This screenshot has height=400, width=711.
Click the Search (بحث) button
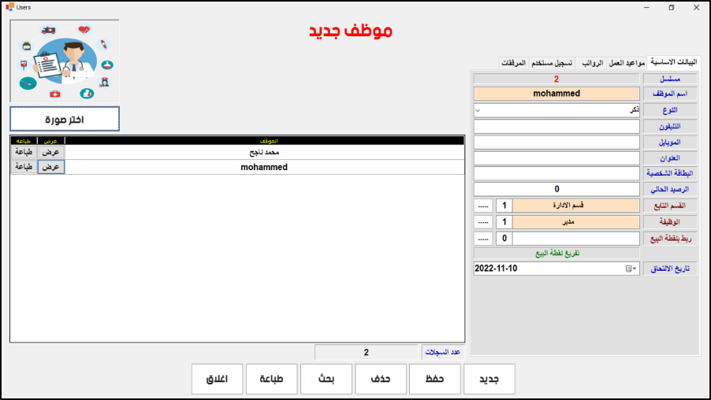326,379
